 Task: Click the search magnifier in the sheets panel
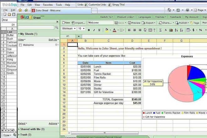pyautogui.click(x=57, y=27)
